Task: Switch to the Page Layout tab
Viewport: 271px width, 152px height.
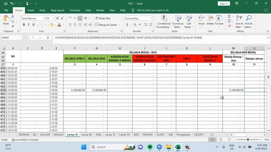Action: click(x=58, y=10)
